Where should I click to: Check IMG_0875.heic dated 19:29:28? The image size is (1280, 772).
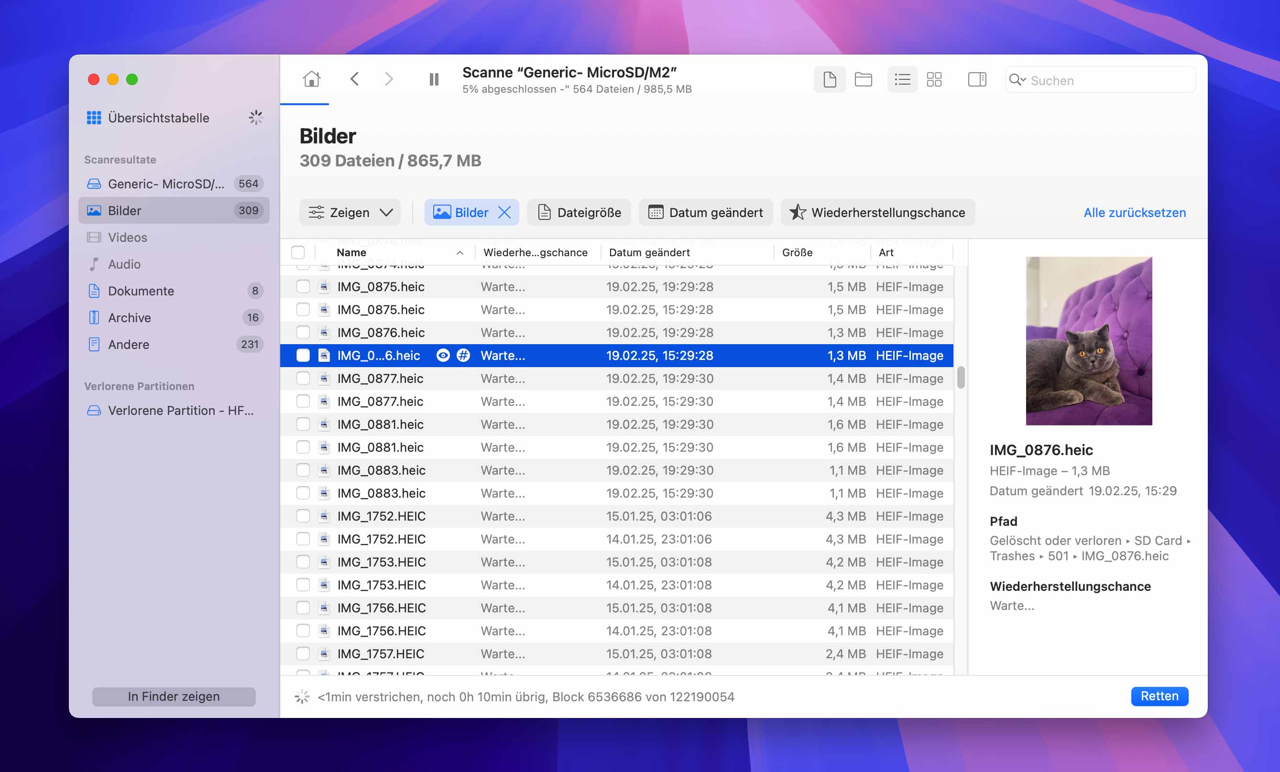[x=303, y=286]
